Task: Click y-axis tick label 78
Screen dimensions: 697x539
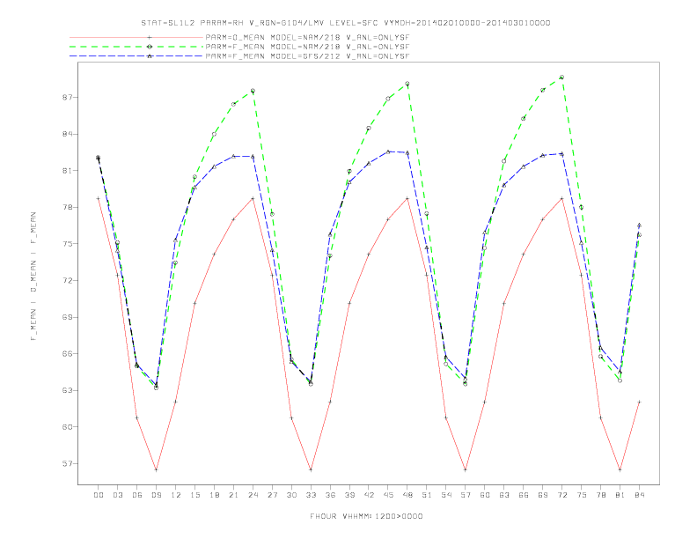Action: (68, 207)
